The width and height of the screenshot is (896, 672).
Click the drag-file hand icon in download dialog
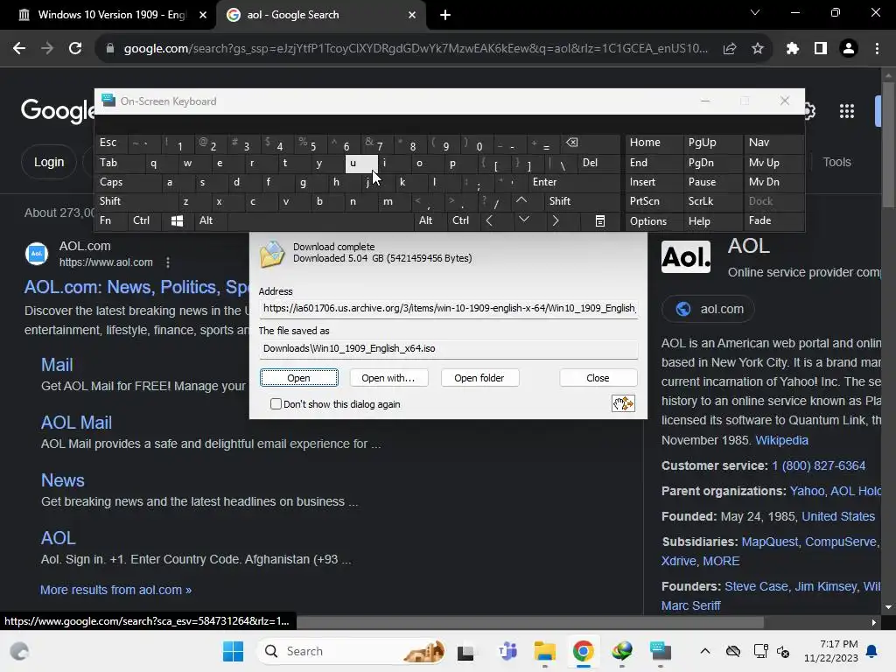tap(623, 403)
